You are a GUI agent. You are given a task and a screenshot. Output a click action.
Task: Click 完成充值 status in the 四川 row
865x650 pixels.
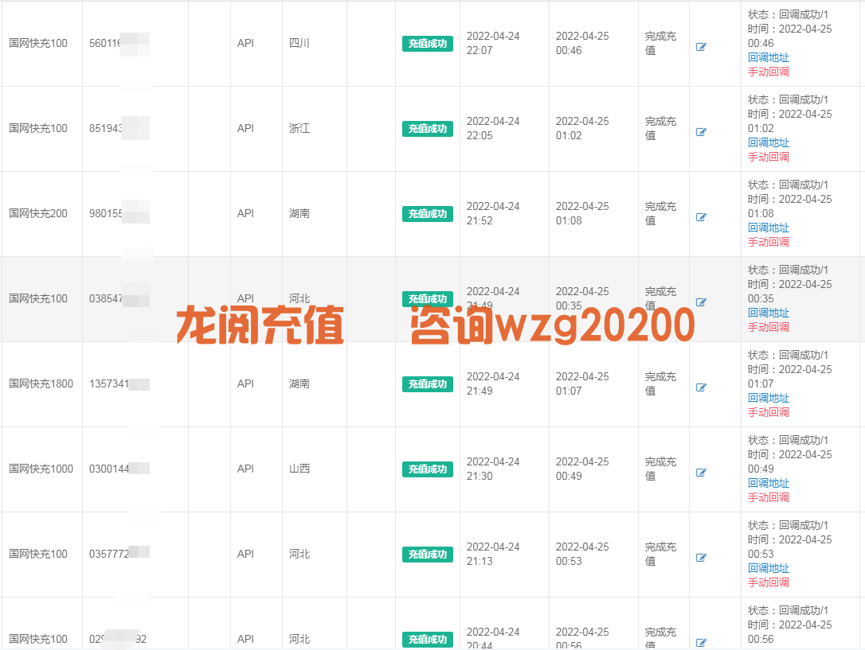click(661, 43)
